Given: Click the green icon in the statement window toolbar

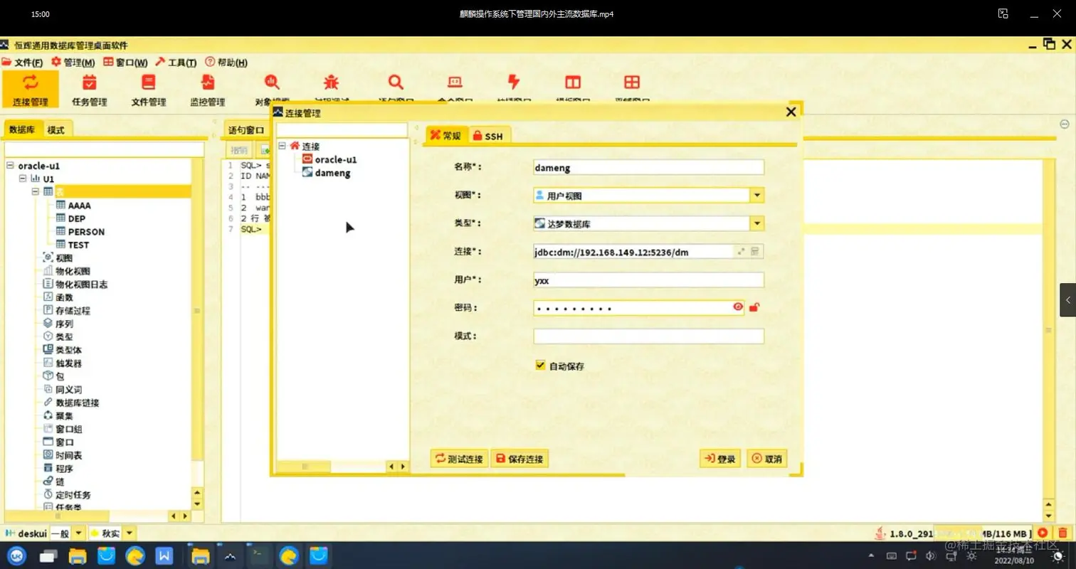Looking at the screenshot, I should (265, 150).
